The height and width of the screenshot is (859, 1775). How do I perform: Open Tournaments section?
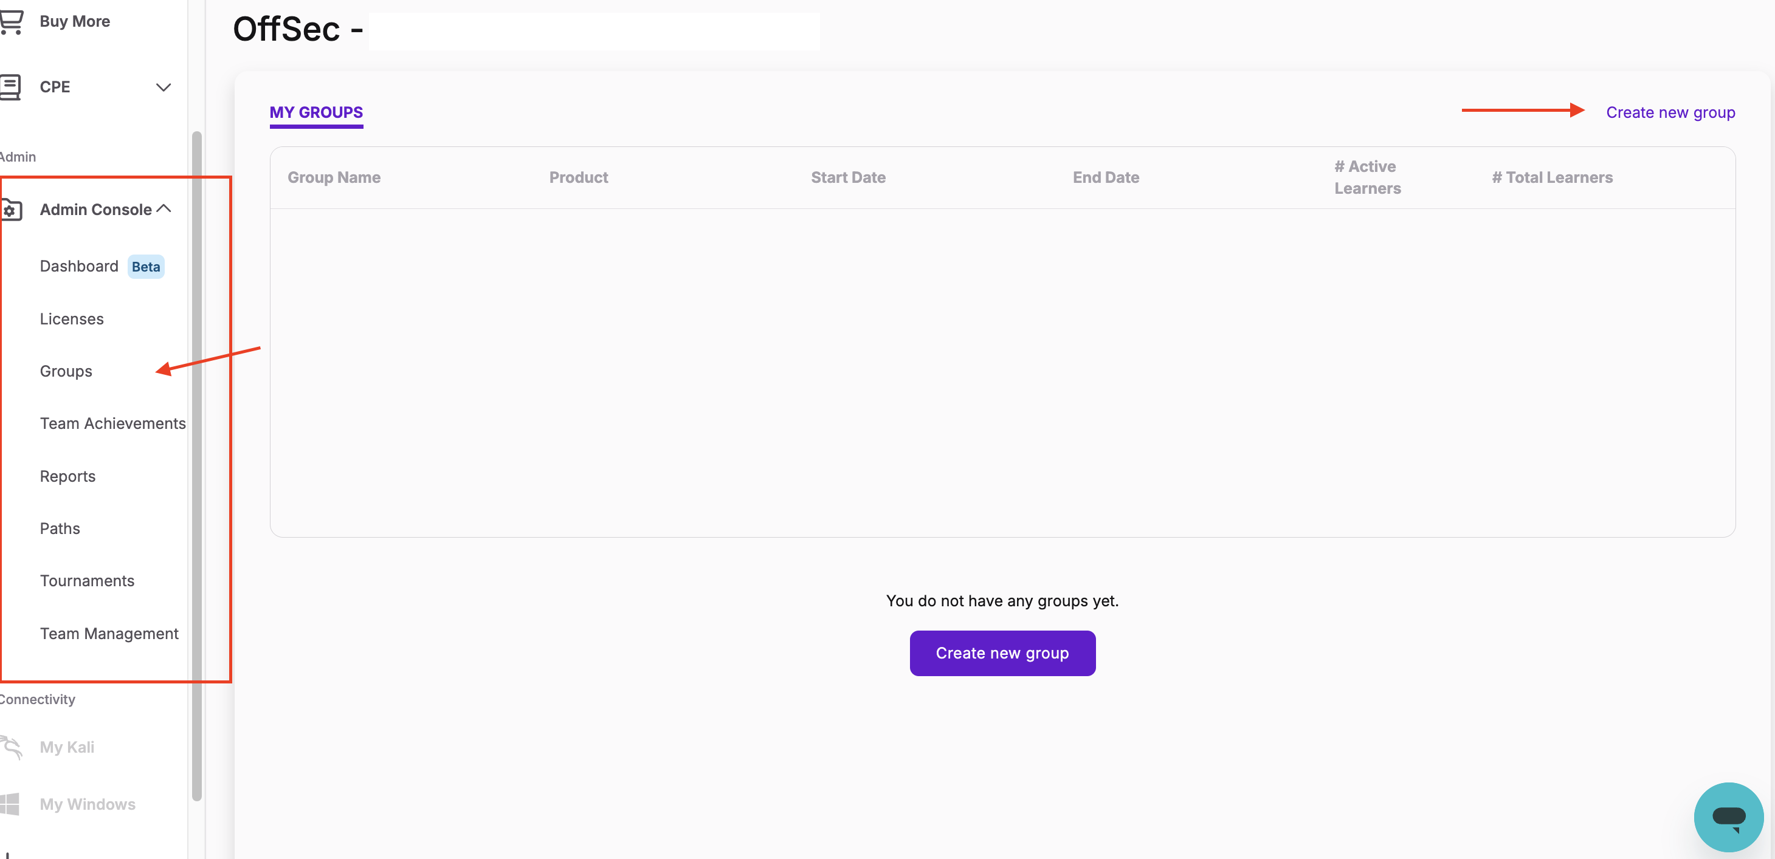[x=87, y=581]
